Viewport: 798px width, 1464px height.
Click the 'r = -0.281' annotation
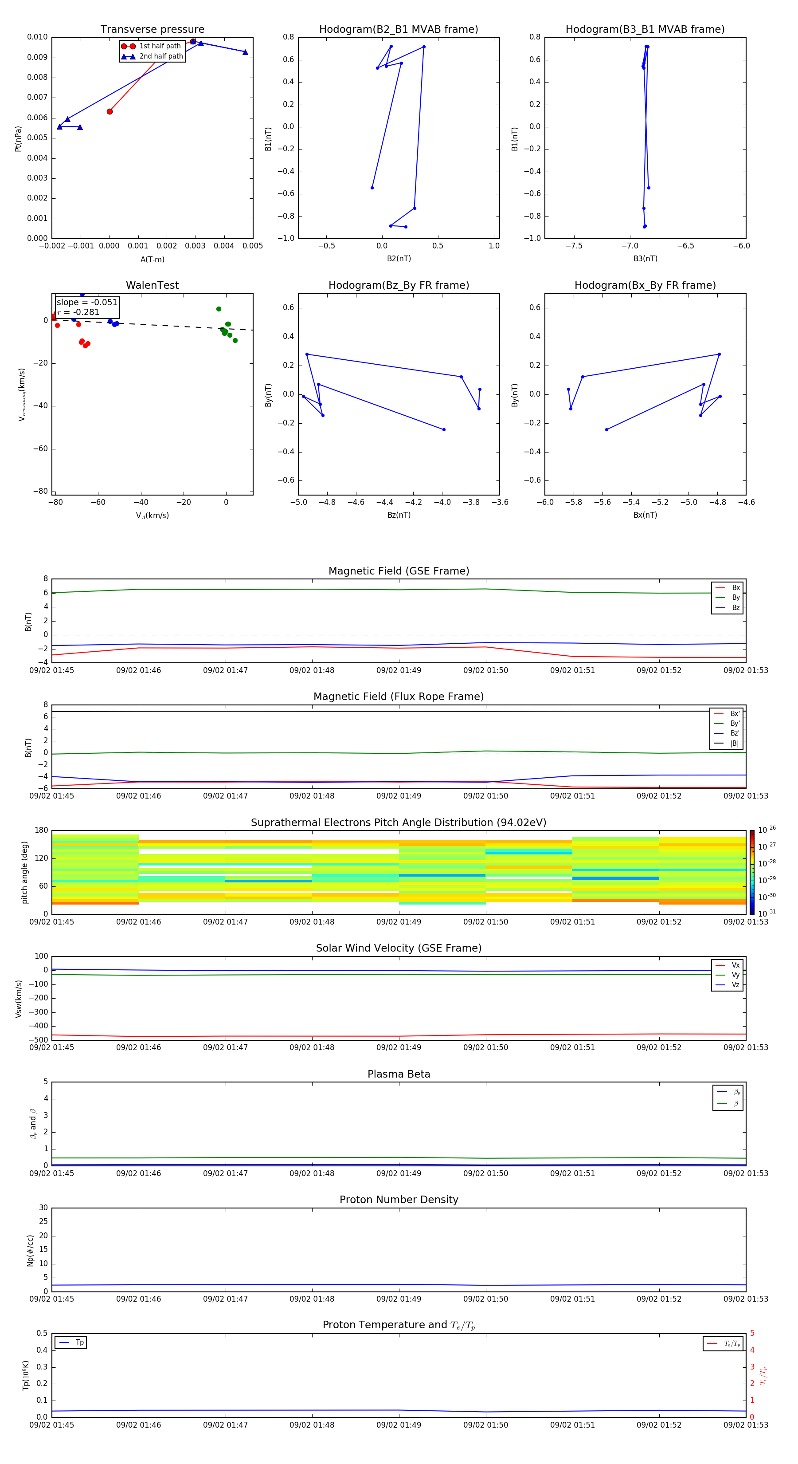[78, 312]
